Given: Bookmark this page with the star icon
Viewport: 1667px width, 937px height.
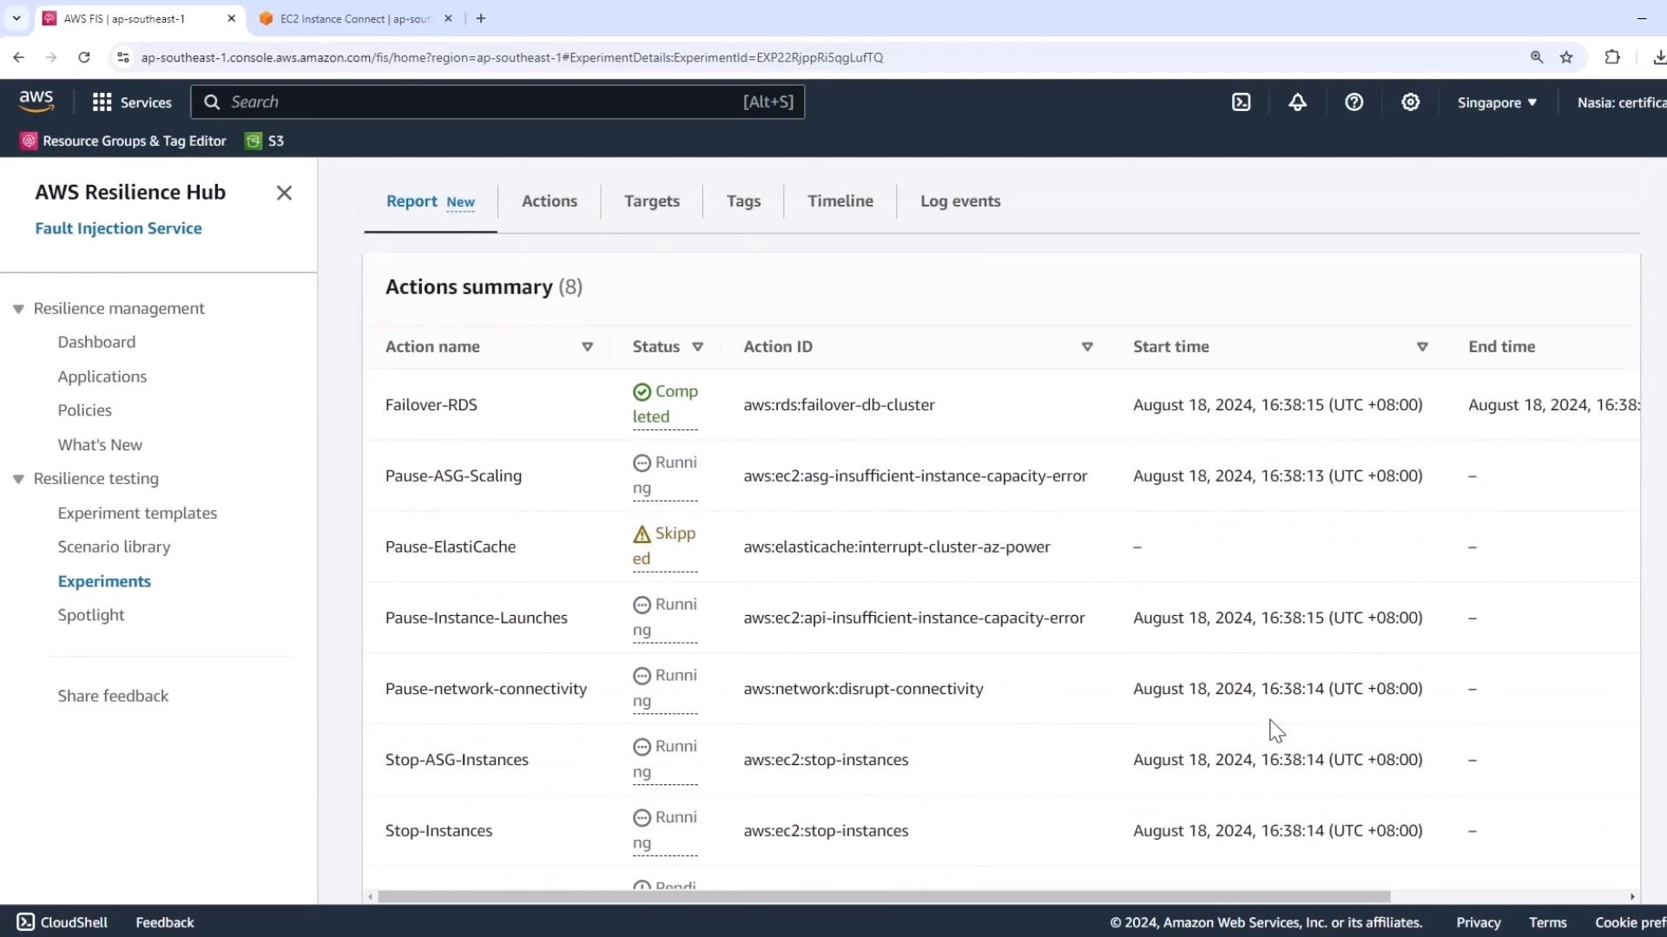Looking at the screenshot, I should tap(1566, 57).
